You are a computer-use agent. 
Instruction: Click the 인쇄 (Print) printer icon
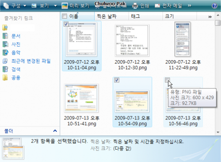click(x=135, y=6)
